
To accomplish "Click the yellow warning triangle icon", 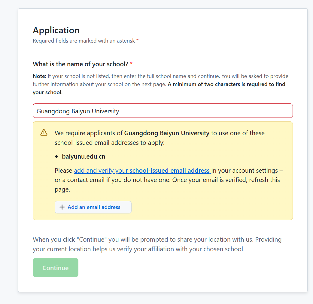I will (44, 132).
